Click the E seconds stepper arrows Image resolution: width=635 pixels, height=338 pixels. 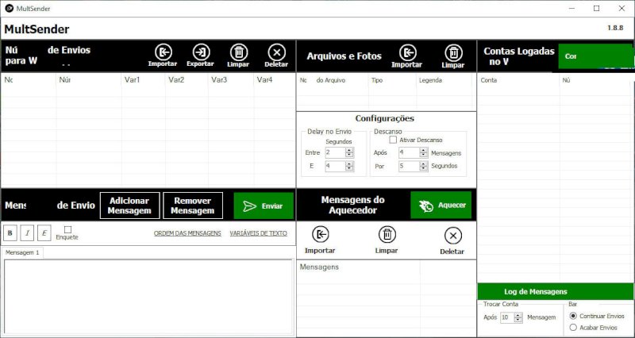[349, 166]
